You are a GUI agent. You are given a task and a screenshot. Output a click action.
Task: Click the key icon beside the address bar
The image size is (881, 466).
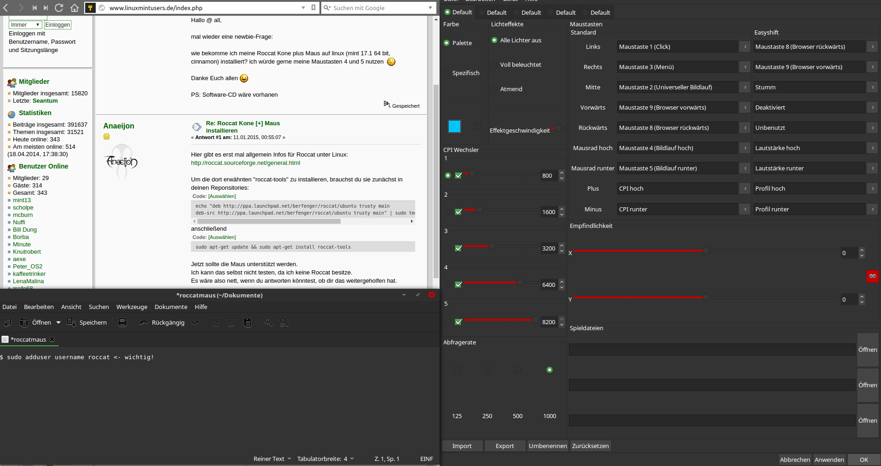(x=90, y=8)
